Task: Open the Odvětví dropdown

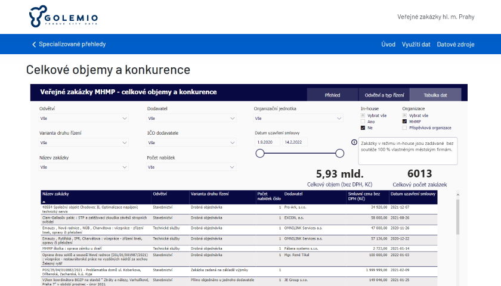Action: pyautogui.click(x=83, y=119)
